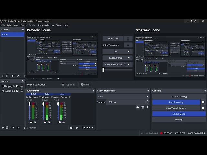Open the Docks menu
Screen dimensions: 207x155
24,25
